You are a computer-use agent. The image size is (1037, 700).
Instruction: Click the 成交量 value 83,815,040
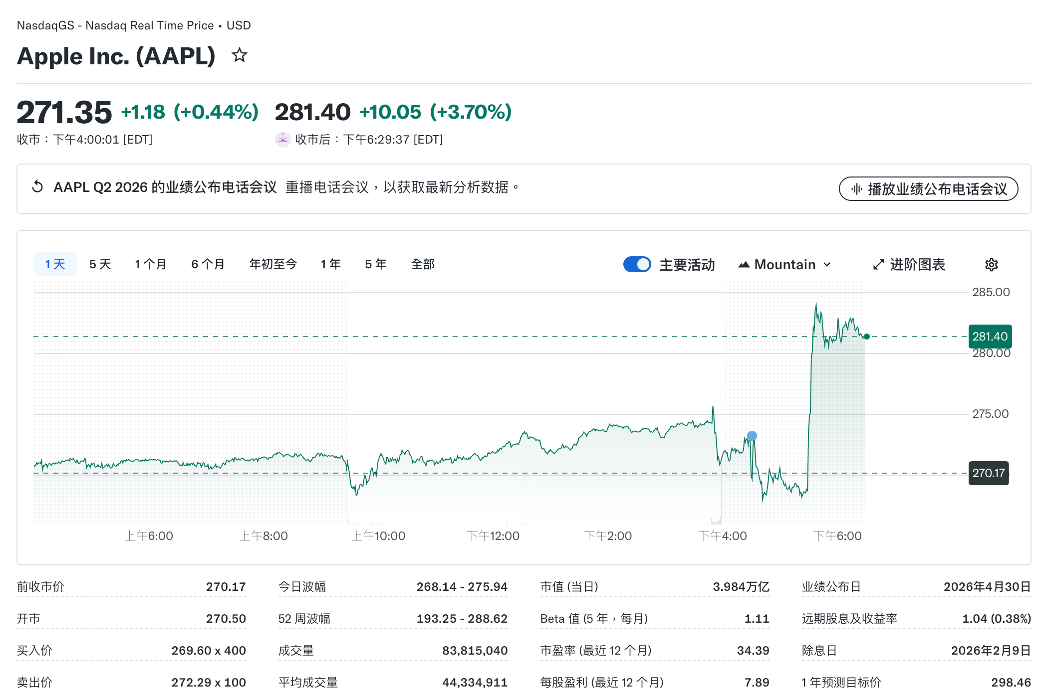click(x=475, y=651)
